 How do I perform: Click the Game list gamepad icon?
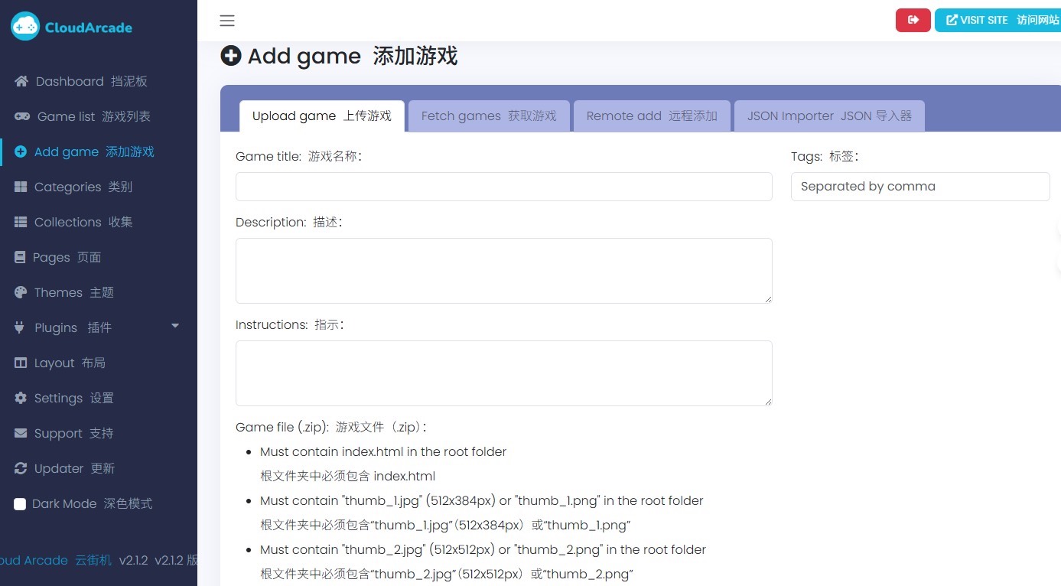(23, 116)
